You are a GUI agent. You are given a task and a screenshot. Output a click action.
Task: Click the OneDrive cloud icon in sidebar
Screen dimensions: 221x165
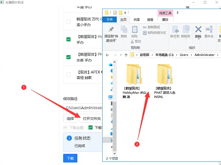click(x=110, y=65)
